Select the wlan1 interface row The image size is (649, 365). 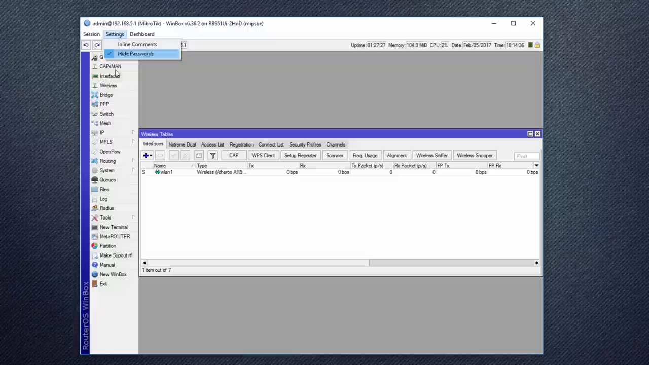pos(340,172)
